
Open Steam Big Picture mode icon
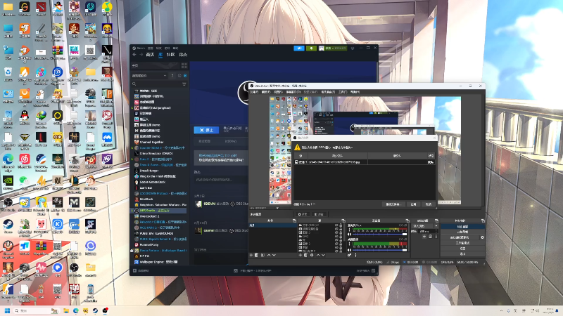point(353,48)
